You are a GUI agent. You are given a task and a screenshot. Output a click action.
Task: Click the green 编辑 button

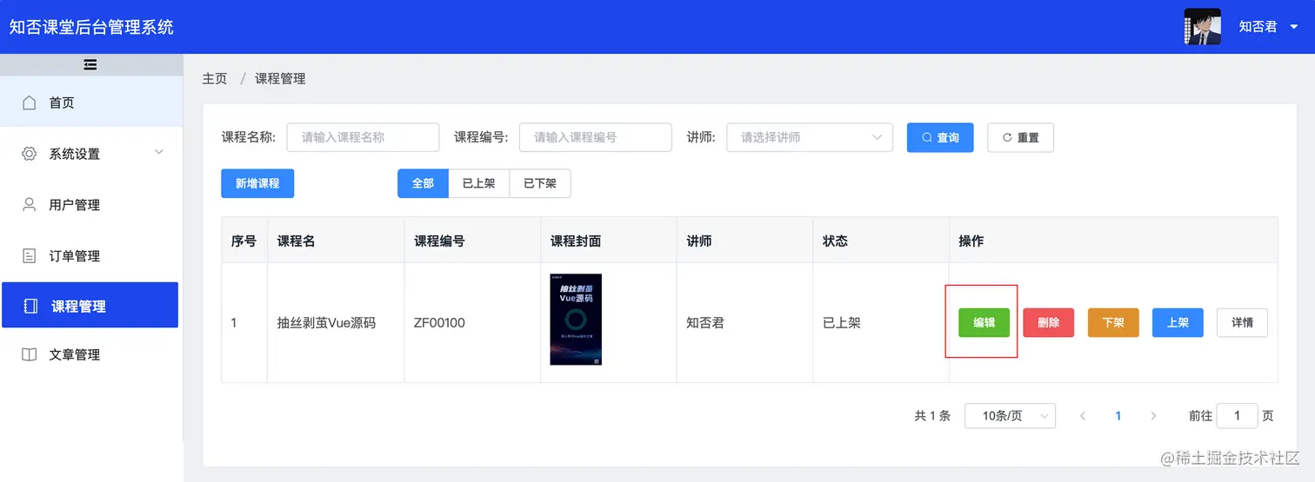[x=984, y=322]
